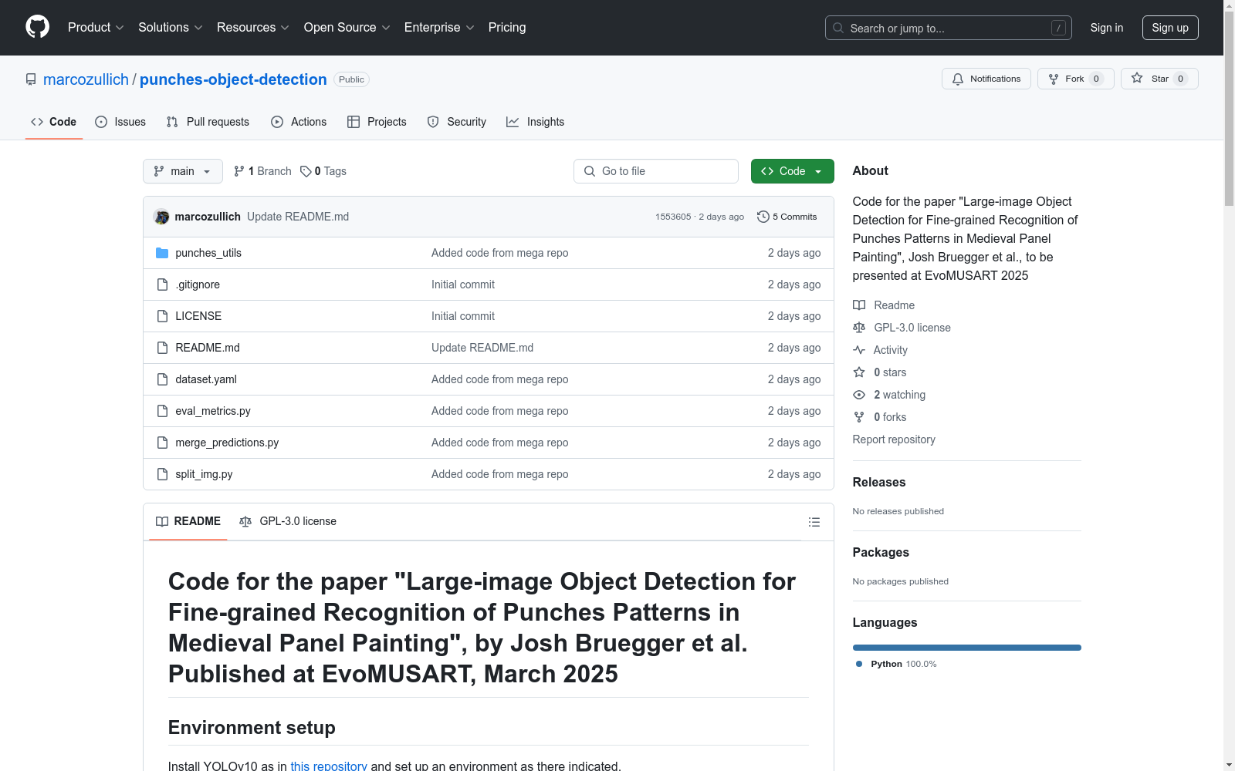The width and height of the screenshot is (1235, 771).
Task: Expand the Enterprise menu
Action: [439, 27]
